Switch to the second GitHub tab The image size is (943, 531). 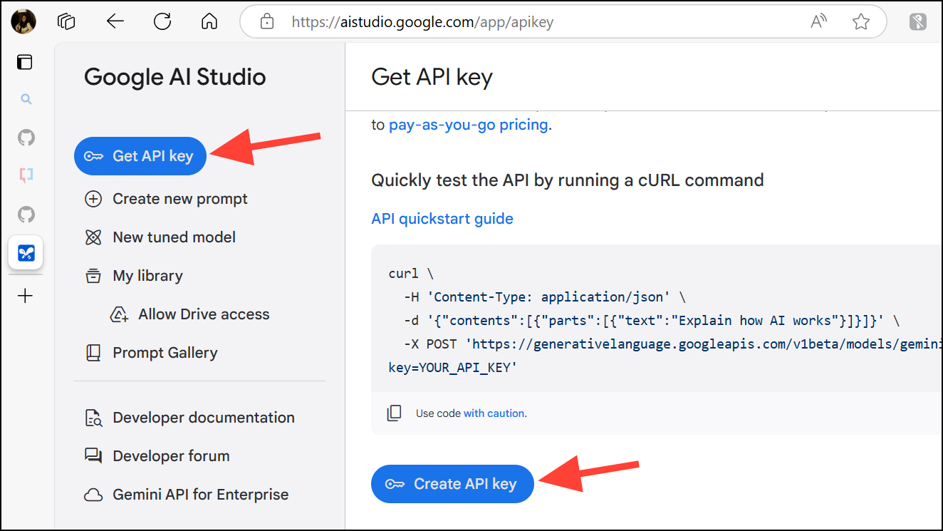point(26,214)
